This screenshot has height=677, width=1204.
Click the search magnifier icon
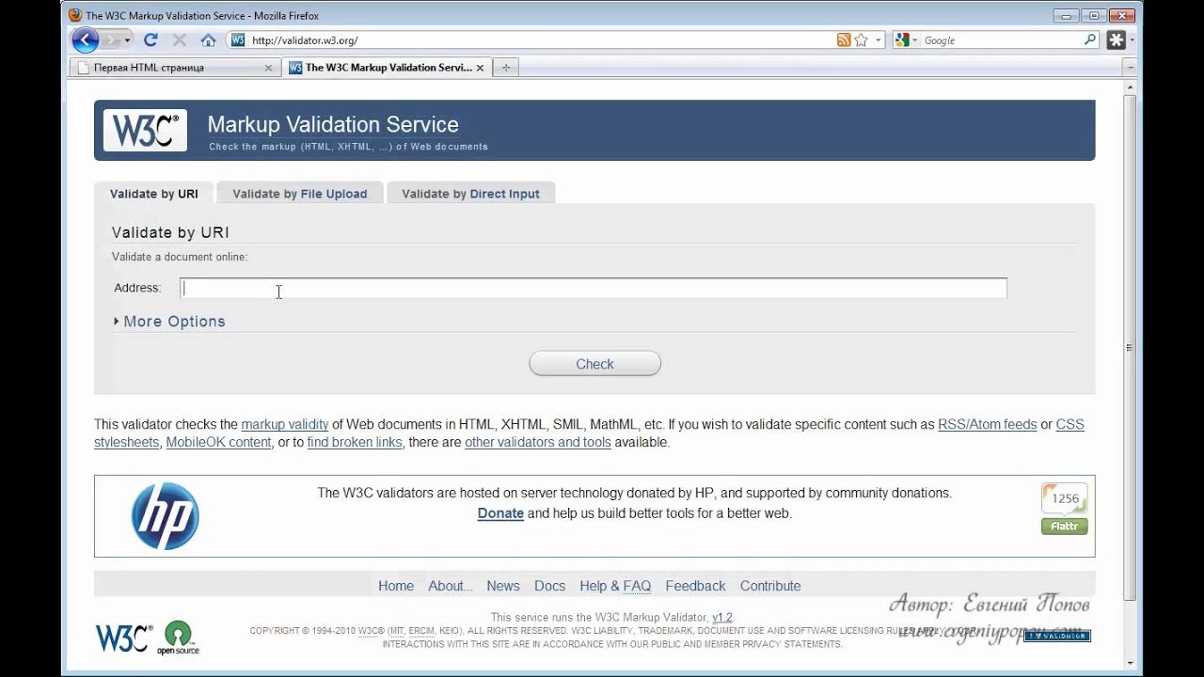pos(1089,40)
